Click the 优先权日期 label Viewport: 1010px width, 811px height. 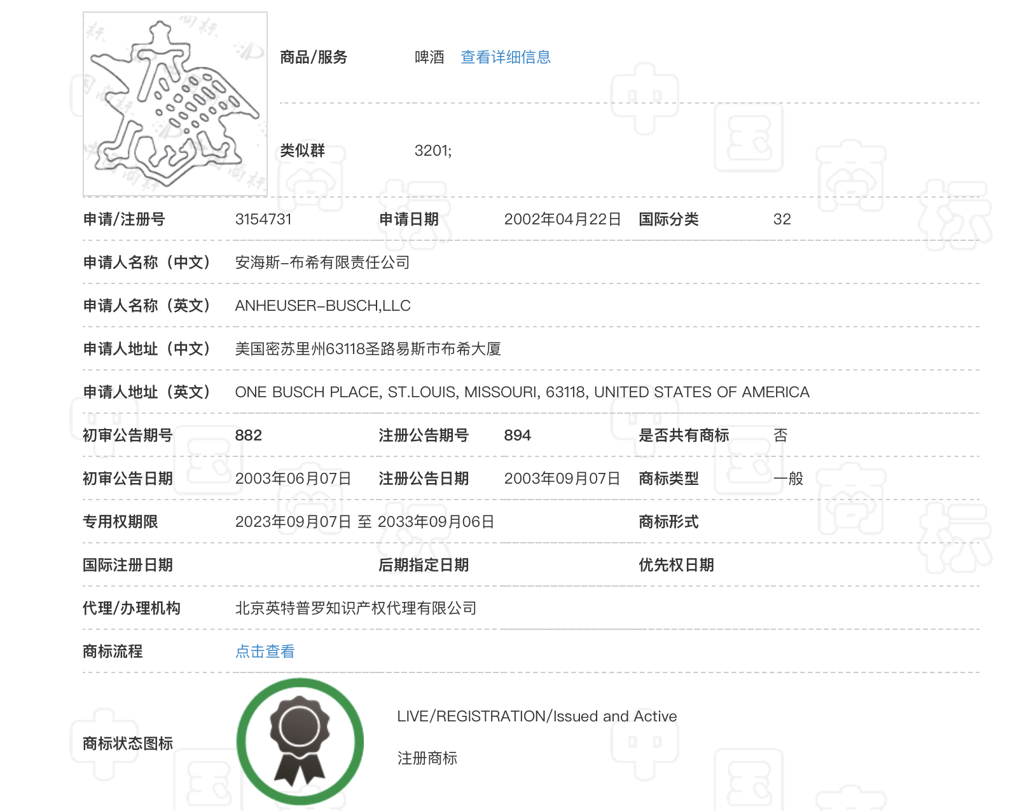coord(676,565)
